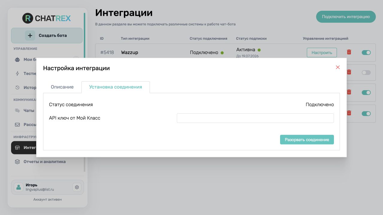Toggle the switch in the fourth integration row
This screenshot has height=215, width=383.
click(366, 113)
